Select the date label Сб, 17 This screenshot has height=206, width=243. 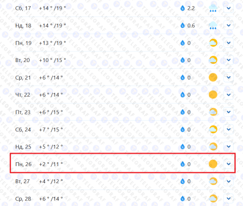click(x=23, y=9)
